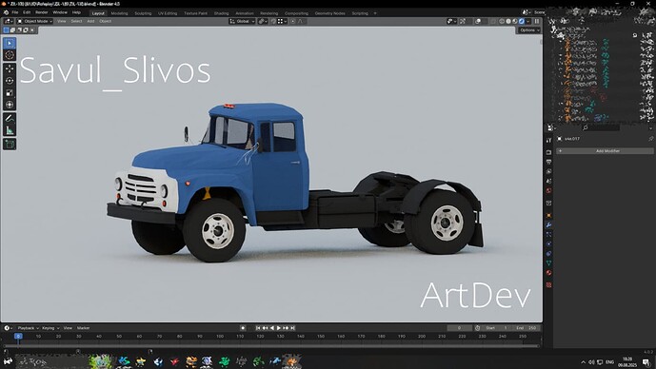Viewport: 656px width, 369px height.
Task: Switch to the Modeling workspace tab
Action: [119, 13]
